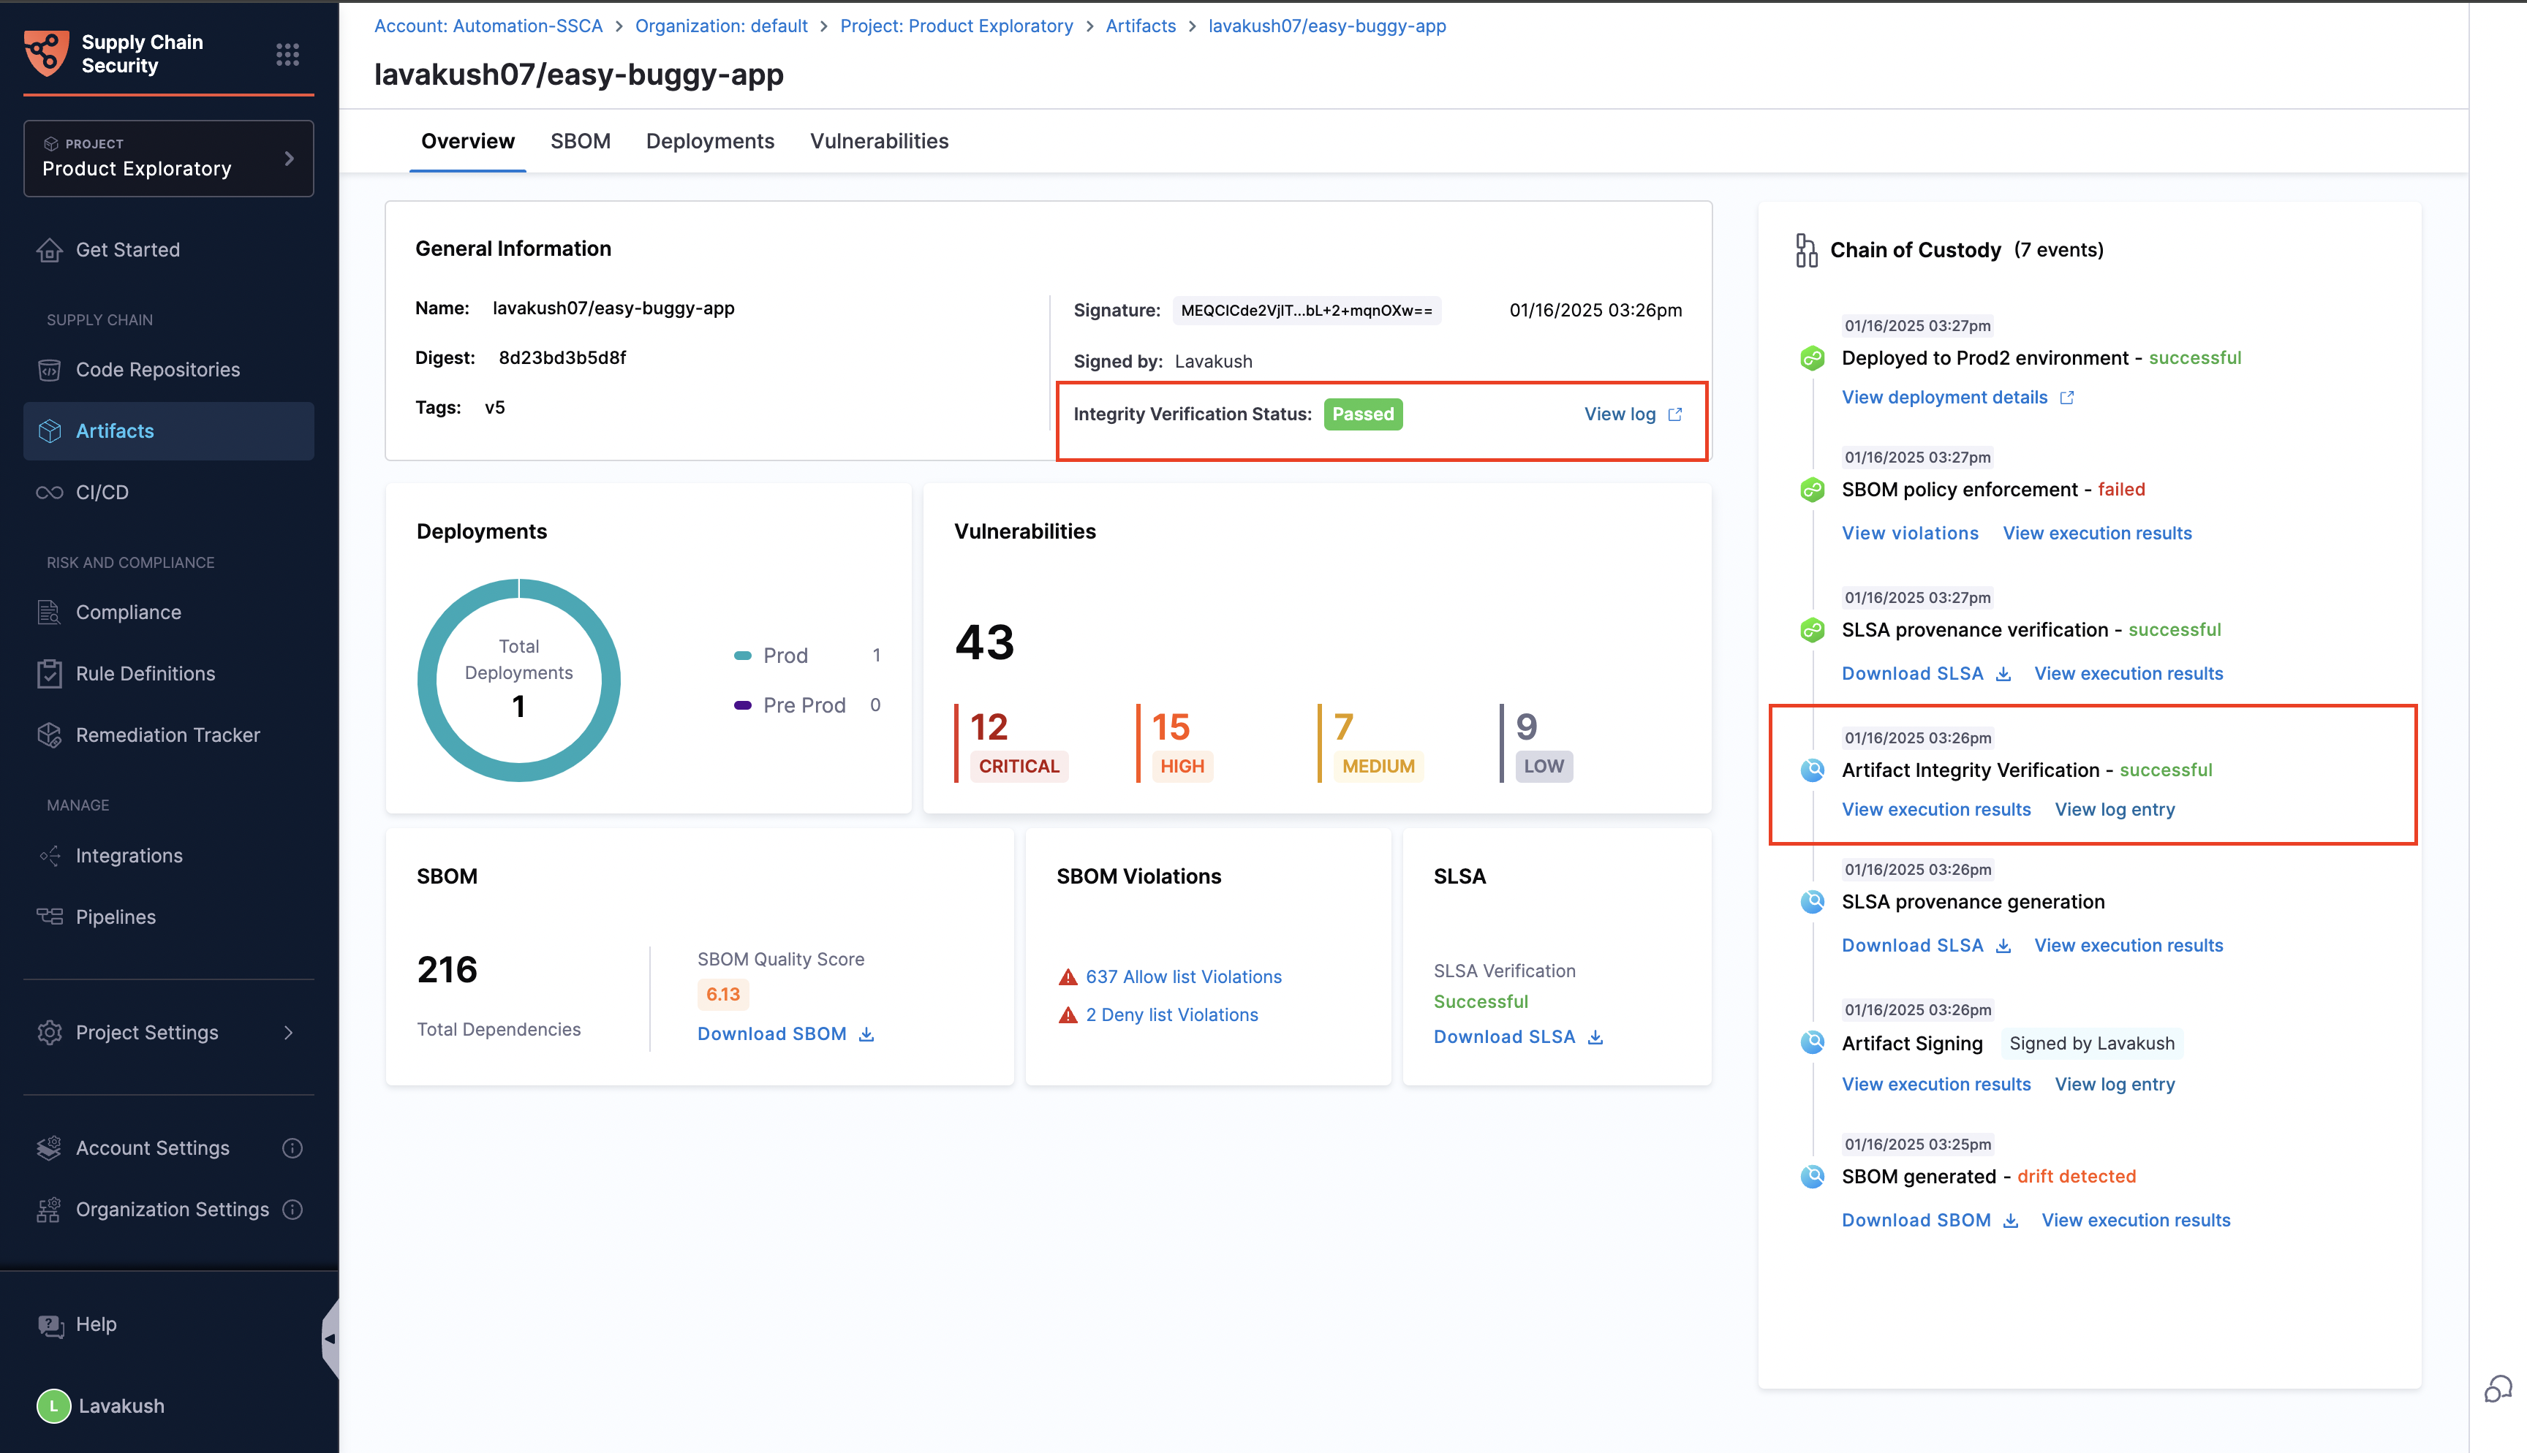2527x1453 pixels.
Task: Click the Account Settings info icon
Action: (x=292, y=1147)
